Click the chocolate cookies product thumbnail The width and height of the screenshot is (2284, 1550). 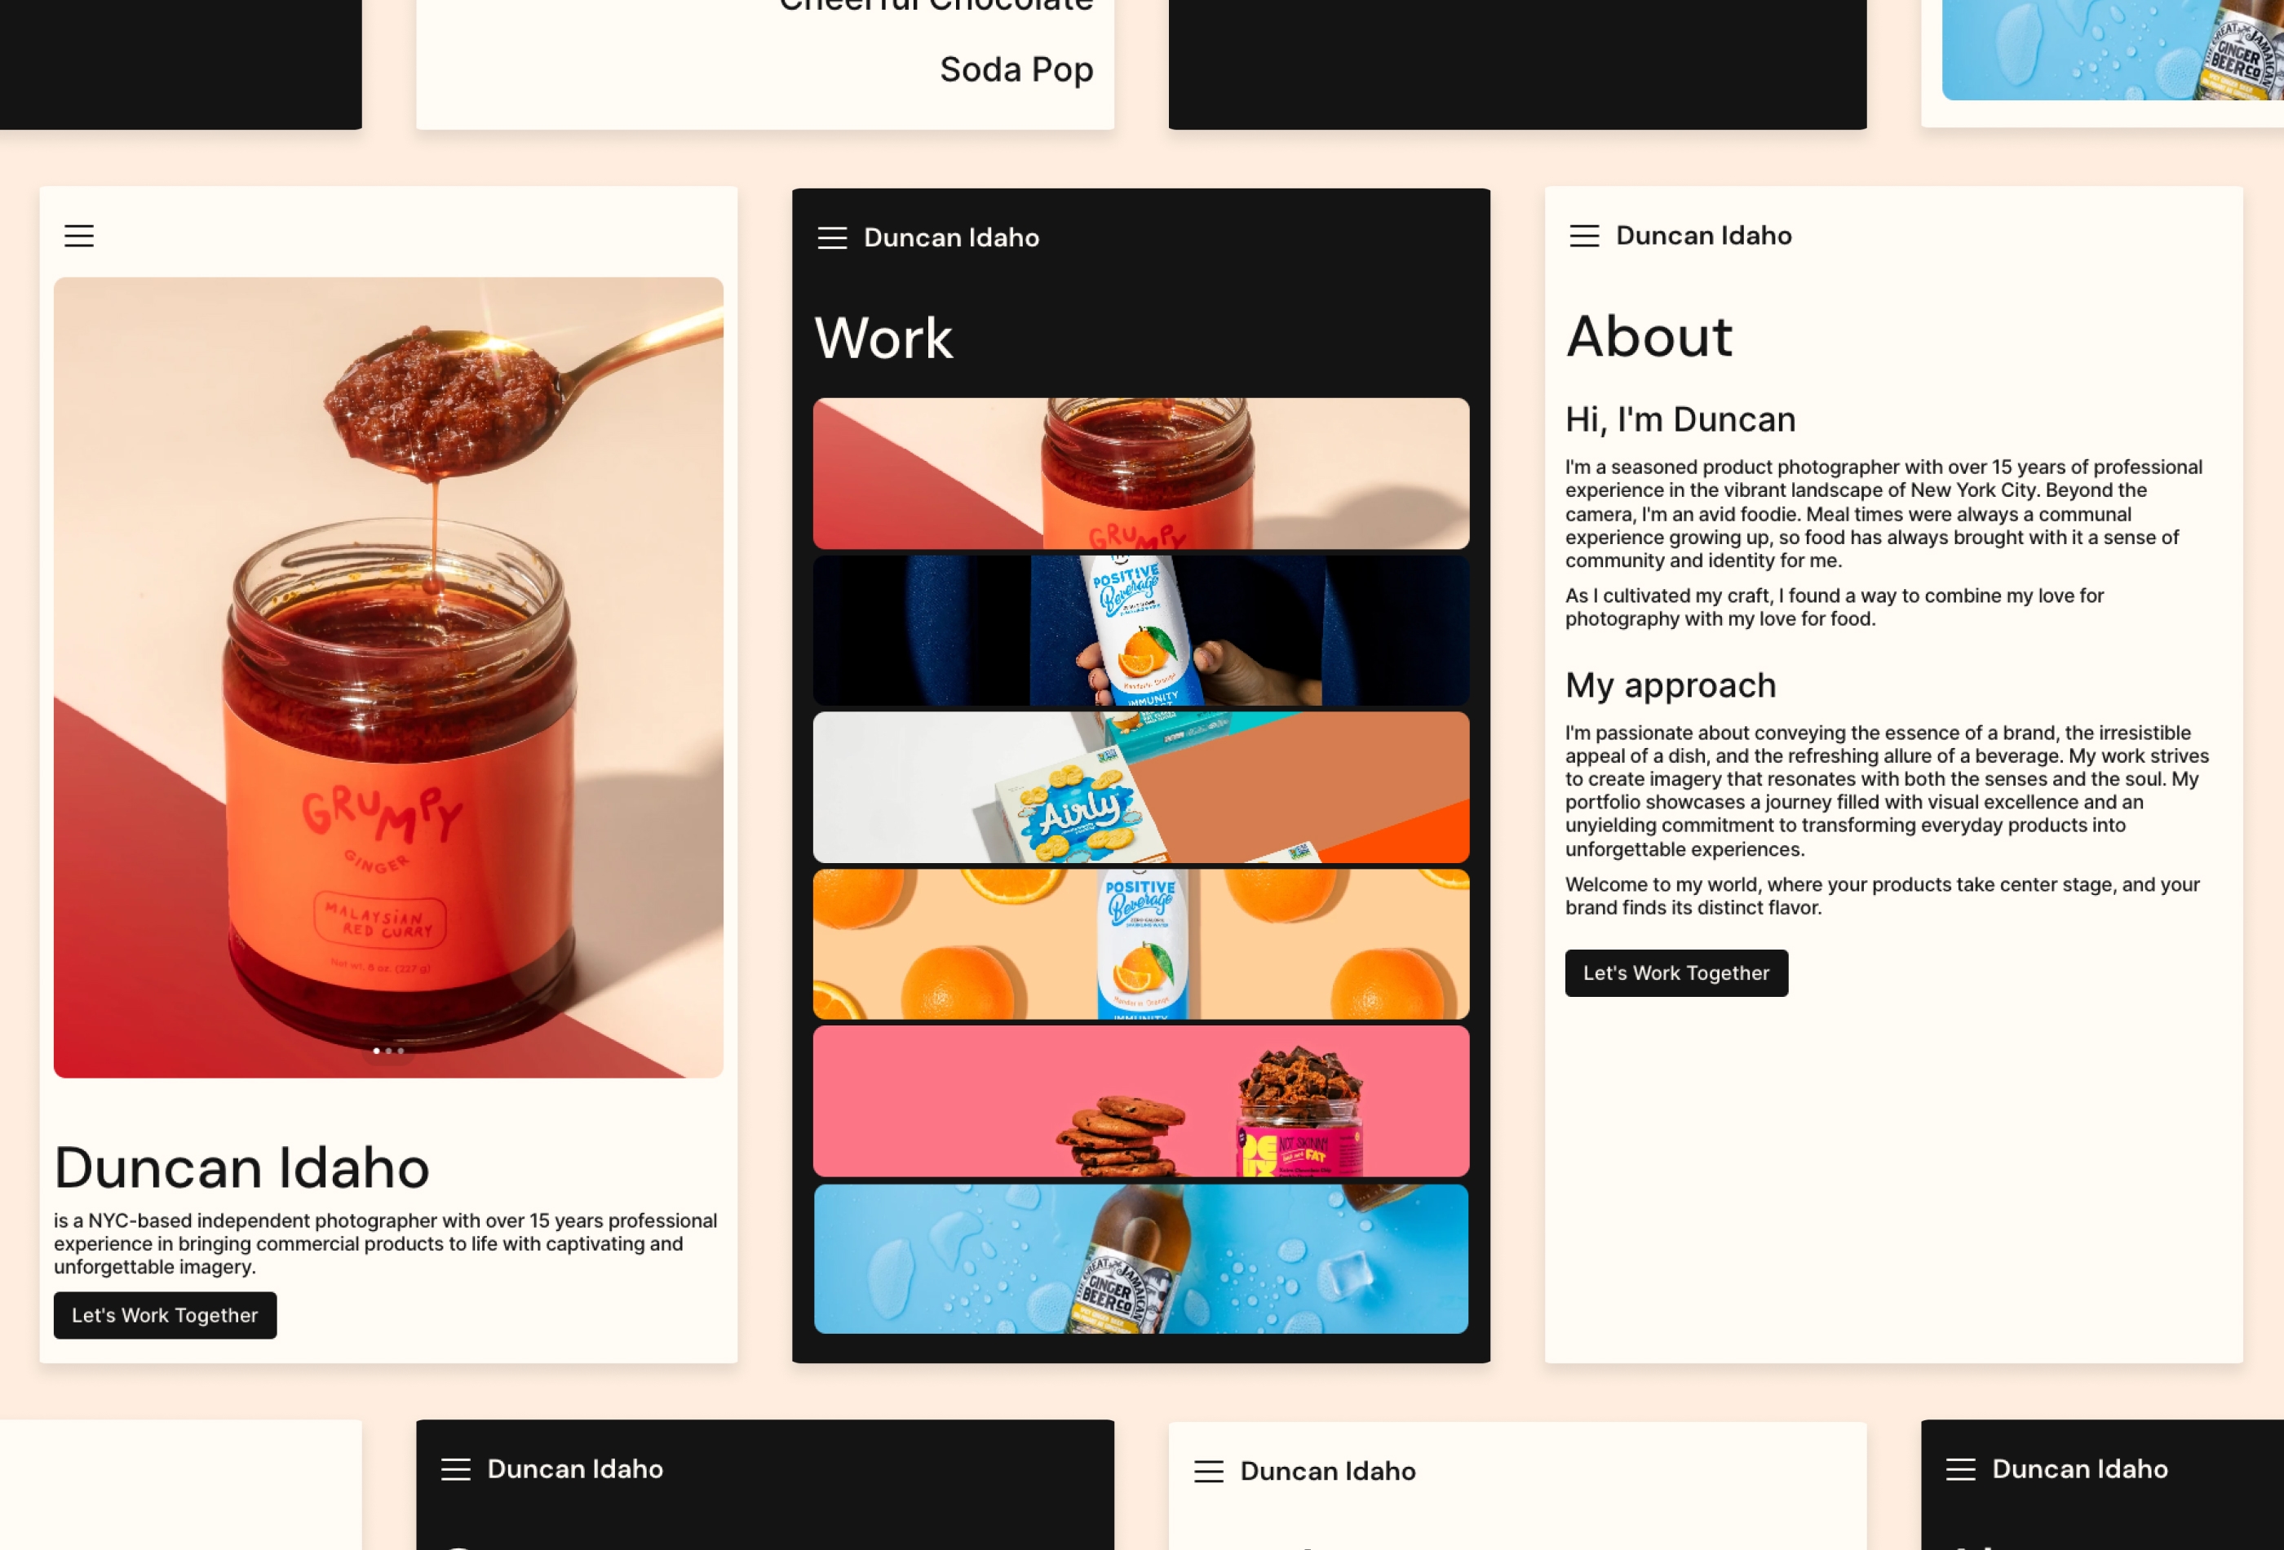point(1140,1100)
